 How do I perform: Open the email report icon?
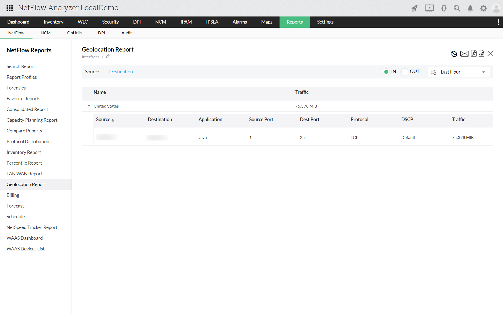[464, 53]
